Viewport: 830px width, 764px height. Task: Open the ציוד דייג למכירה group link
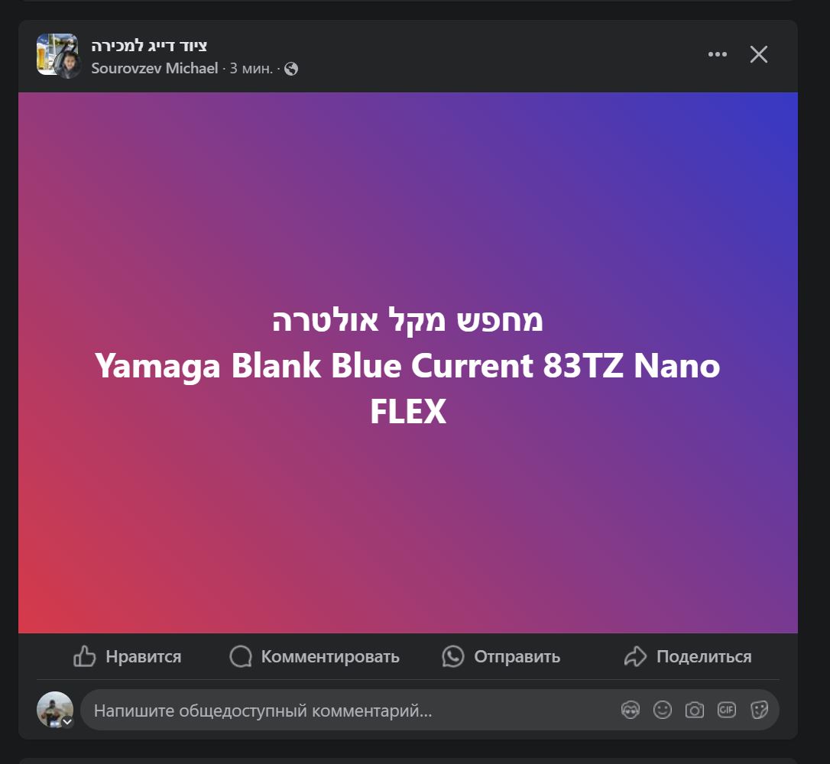pyautogui.click(x=149, y=46)
